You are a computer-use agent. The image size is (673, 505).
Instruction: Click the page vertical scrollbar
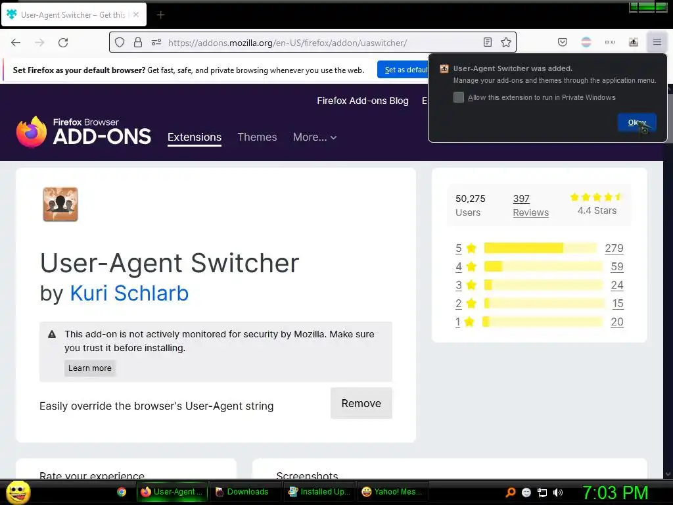pyautogui.click(x=668, y=281)
